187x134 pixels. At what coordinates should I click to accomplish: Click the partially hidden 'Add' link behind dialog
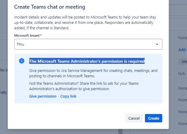point(182,50)
